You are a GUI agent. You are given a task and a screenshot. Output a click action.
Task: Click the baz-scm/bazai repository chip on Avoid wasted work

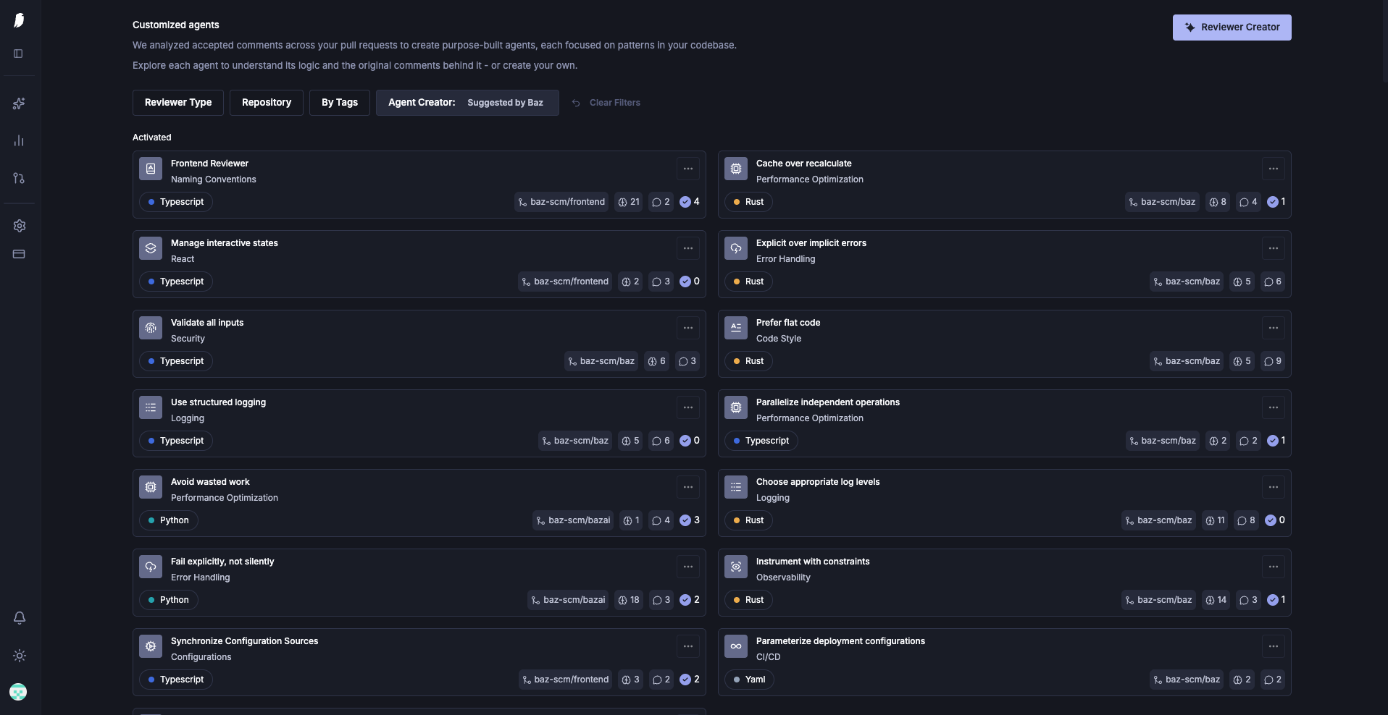(x=573, y=520)
